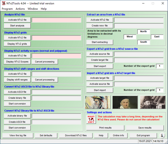Click Display NTv2 Scopes button

pyautogui.click(x=17, y=62)
